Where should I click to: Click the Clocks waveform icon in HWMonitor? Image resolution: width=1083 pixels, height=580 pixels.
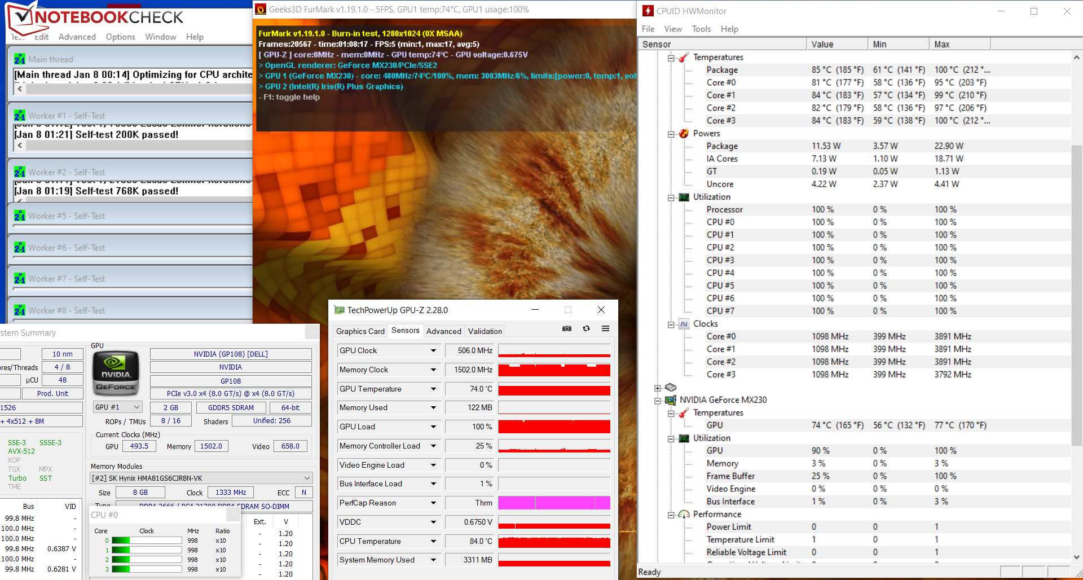click(684, 324)
